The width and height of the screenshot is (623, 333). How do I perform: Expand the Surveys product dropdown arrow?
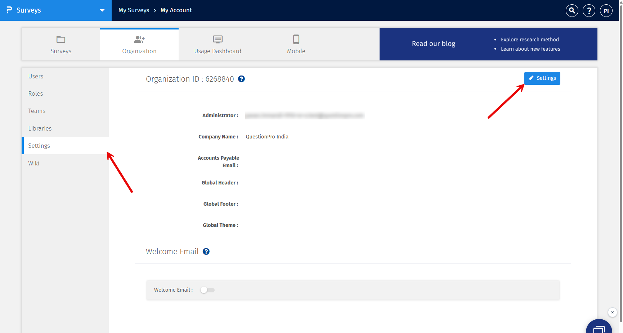tap(102, 10)
